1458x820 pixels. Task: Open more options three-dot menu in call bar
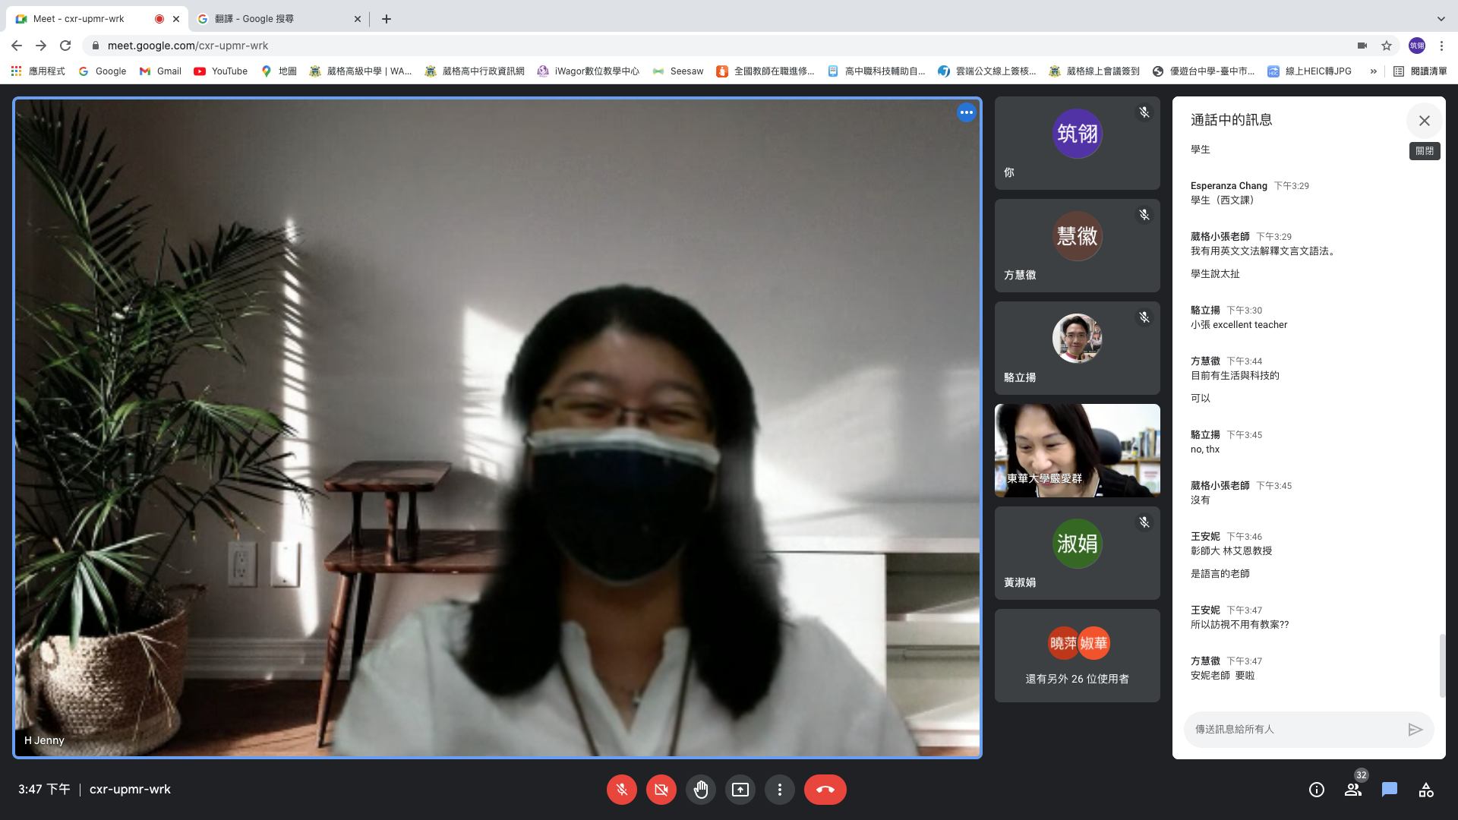click(779, 790)
